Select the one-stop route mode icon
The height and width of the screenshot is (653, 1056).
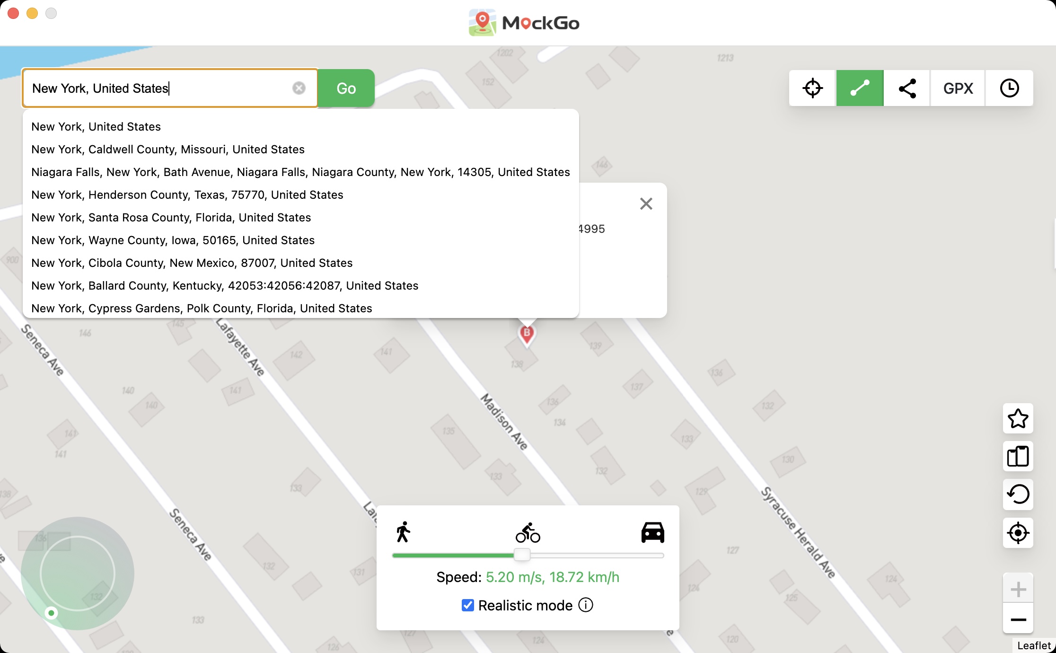coord(860,88)
